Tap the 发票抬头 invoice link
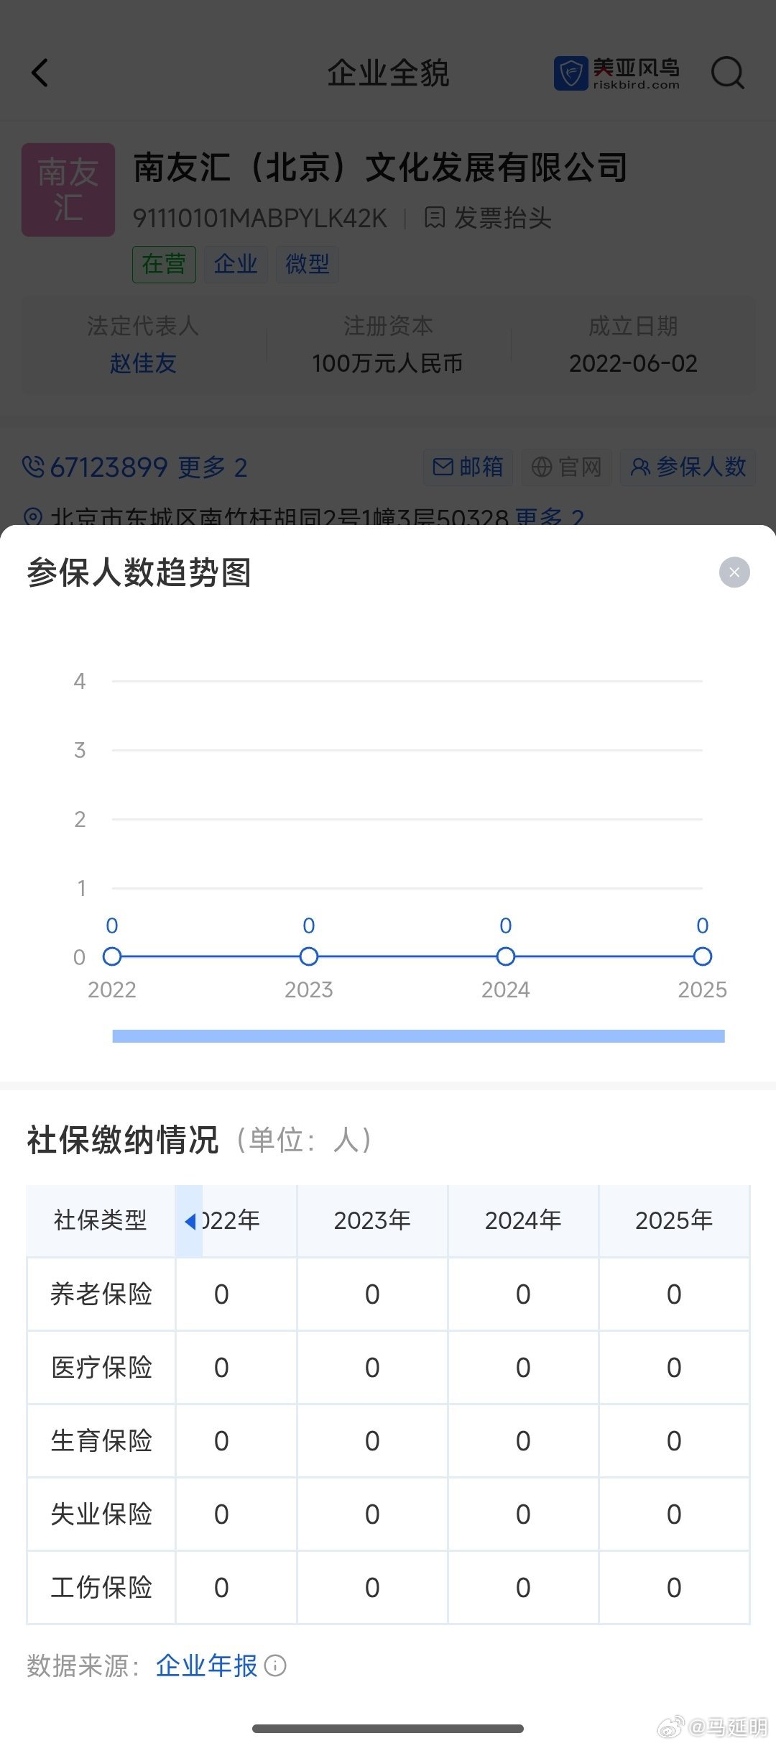 pyautogui.click(x=489, y=217)
